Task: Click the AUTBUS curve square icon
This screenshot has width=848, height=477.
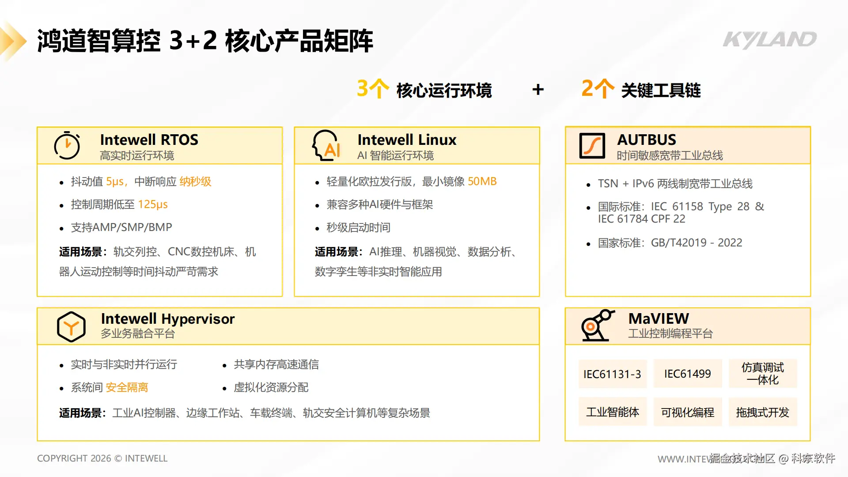Action: pos(592,146)
